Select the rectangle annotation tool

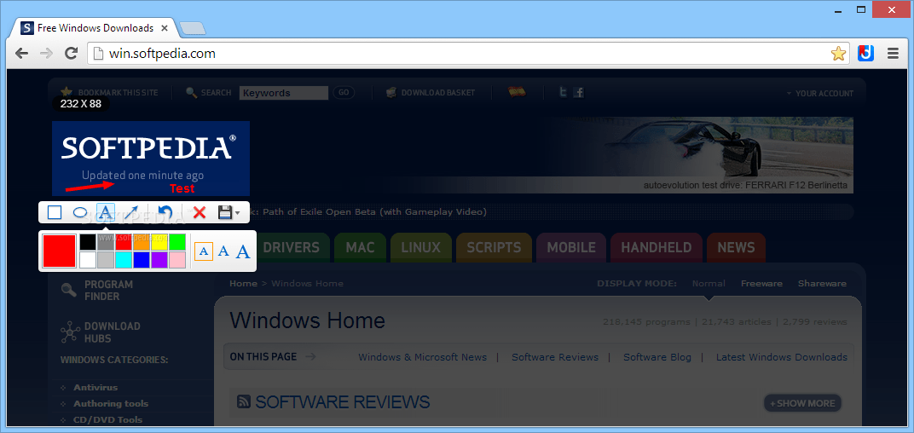(55, 212)
